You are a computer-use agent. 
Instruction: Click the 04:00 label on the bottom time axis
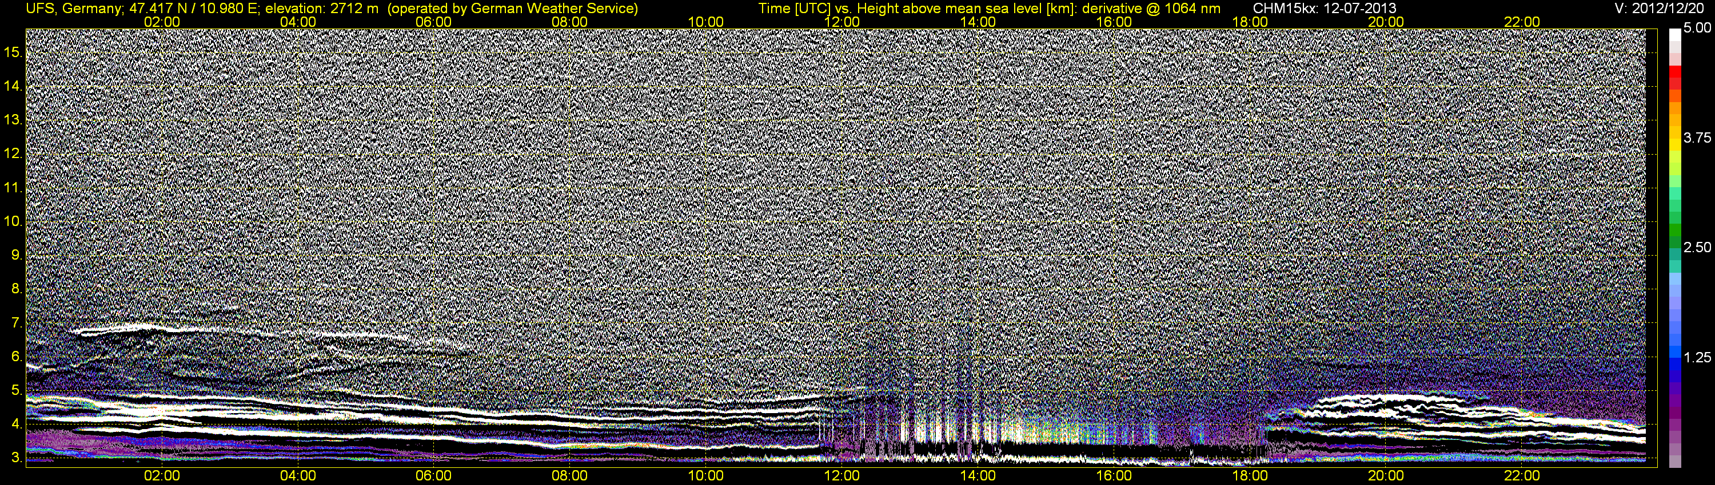(x=298, y=476)
